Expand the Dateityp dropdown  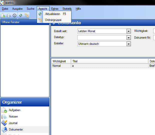coord(128,38)
